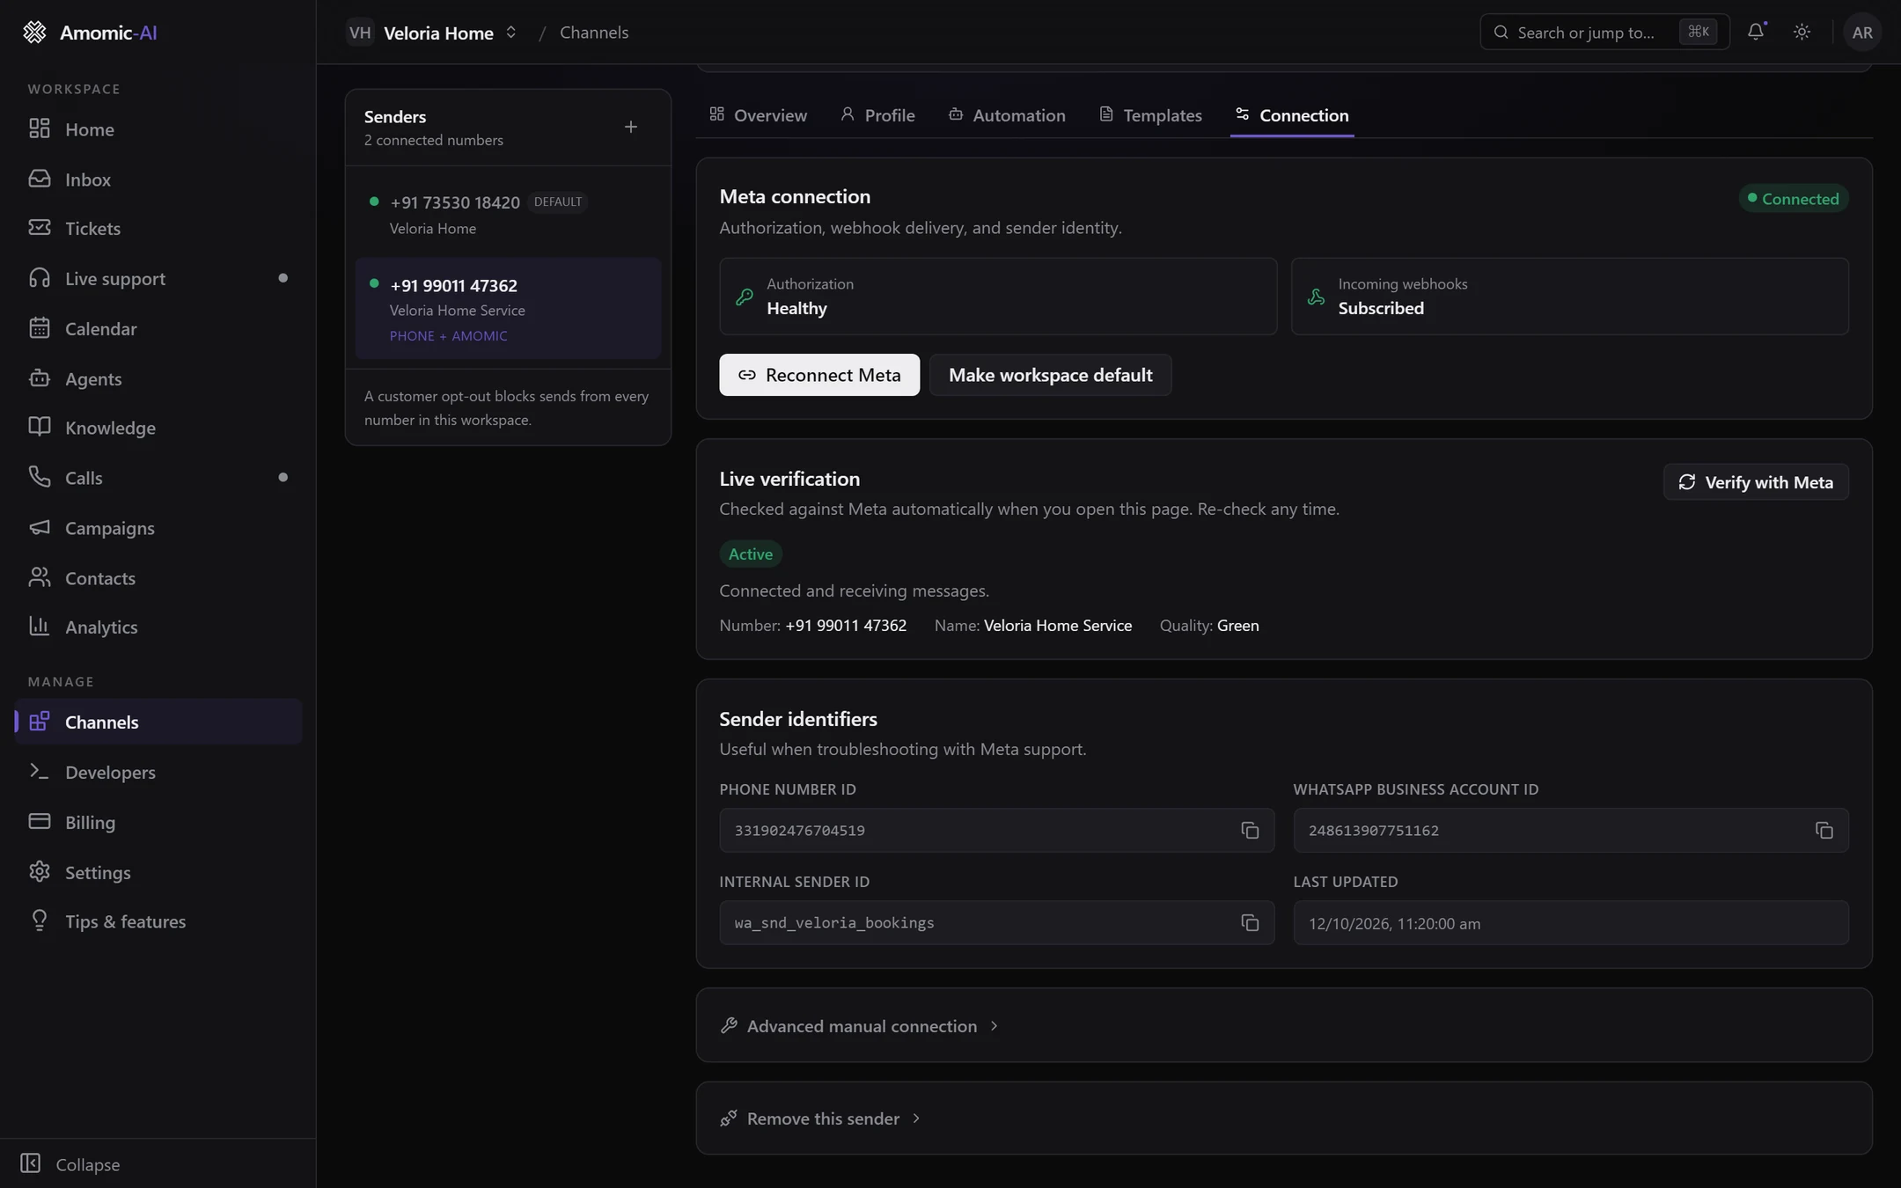Screen dimensions: 1901x1188
Task: Click the '2 connected numbers' text
Action: (434, 141)
